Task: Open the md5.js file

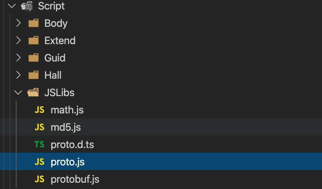Action: coord(66,128)
